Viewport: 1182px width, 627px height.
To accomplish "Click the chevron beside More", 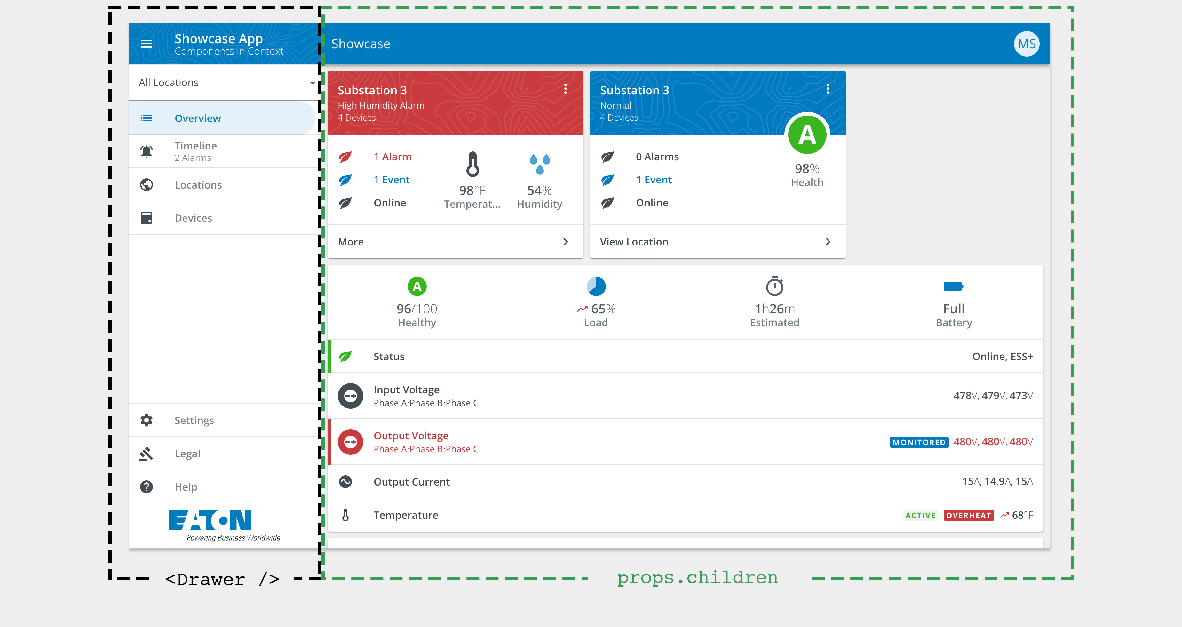I will [x=566, y=242].
